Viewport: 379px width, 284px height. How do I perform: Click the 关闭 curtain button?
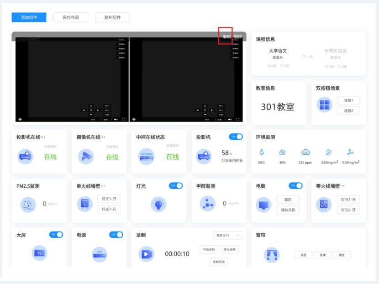(323, 255)
